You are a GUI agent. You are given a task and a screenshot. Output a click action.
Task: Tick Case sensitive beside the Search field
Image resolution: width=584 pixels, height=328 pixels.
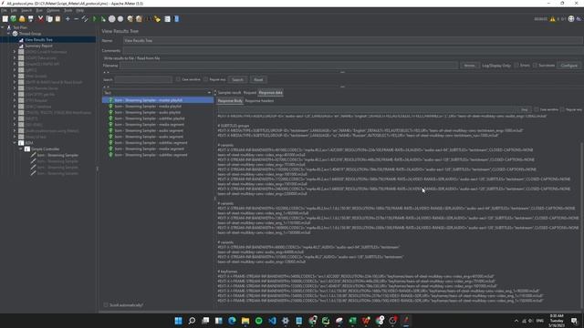pyautogui.click(x=178, y=79)
